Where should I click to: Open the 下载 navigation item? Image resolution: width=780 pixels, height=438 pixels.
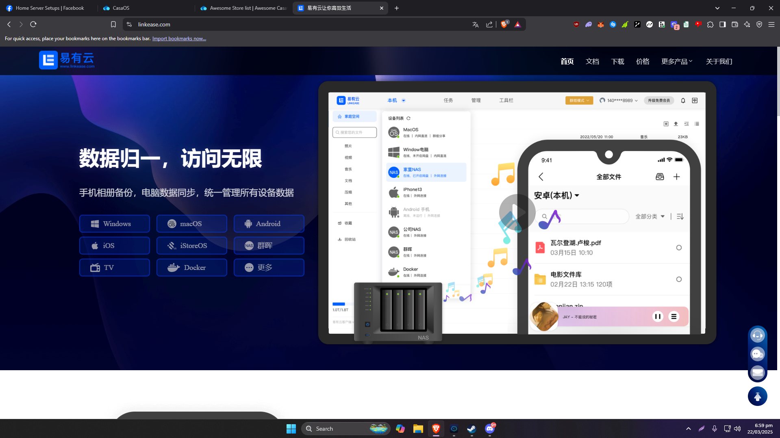click(x=617, y=61)
